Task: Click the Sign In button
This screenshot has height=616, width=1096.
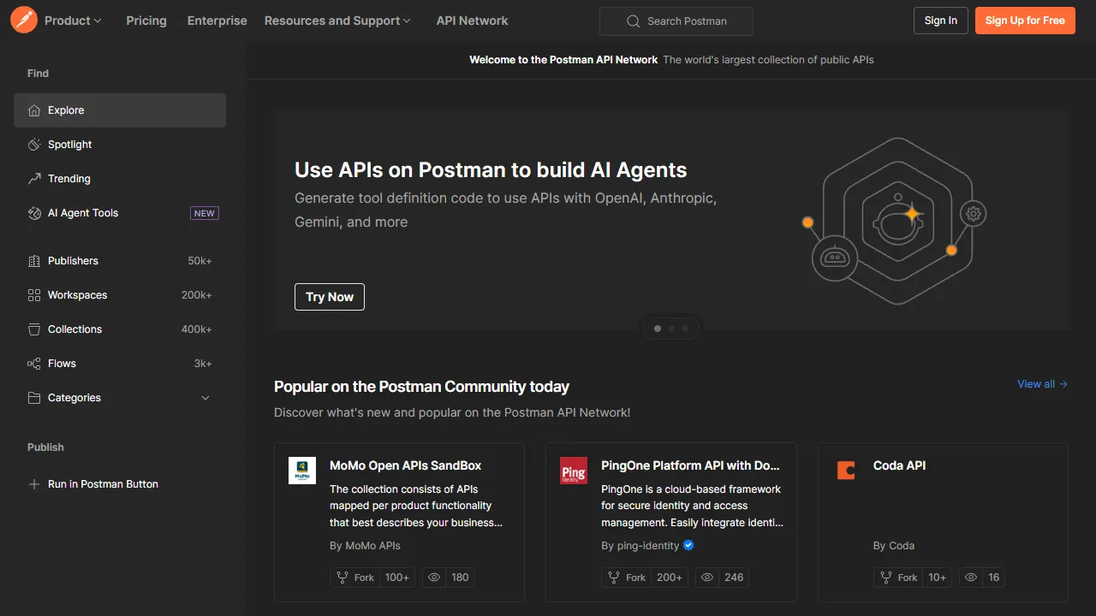Action: (x=941, y=21)
